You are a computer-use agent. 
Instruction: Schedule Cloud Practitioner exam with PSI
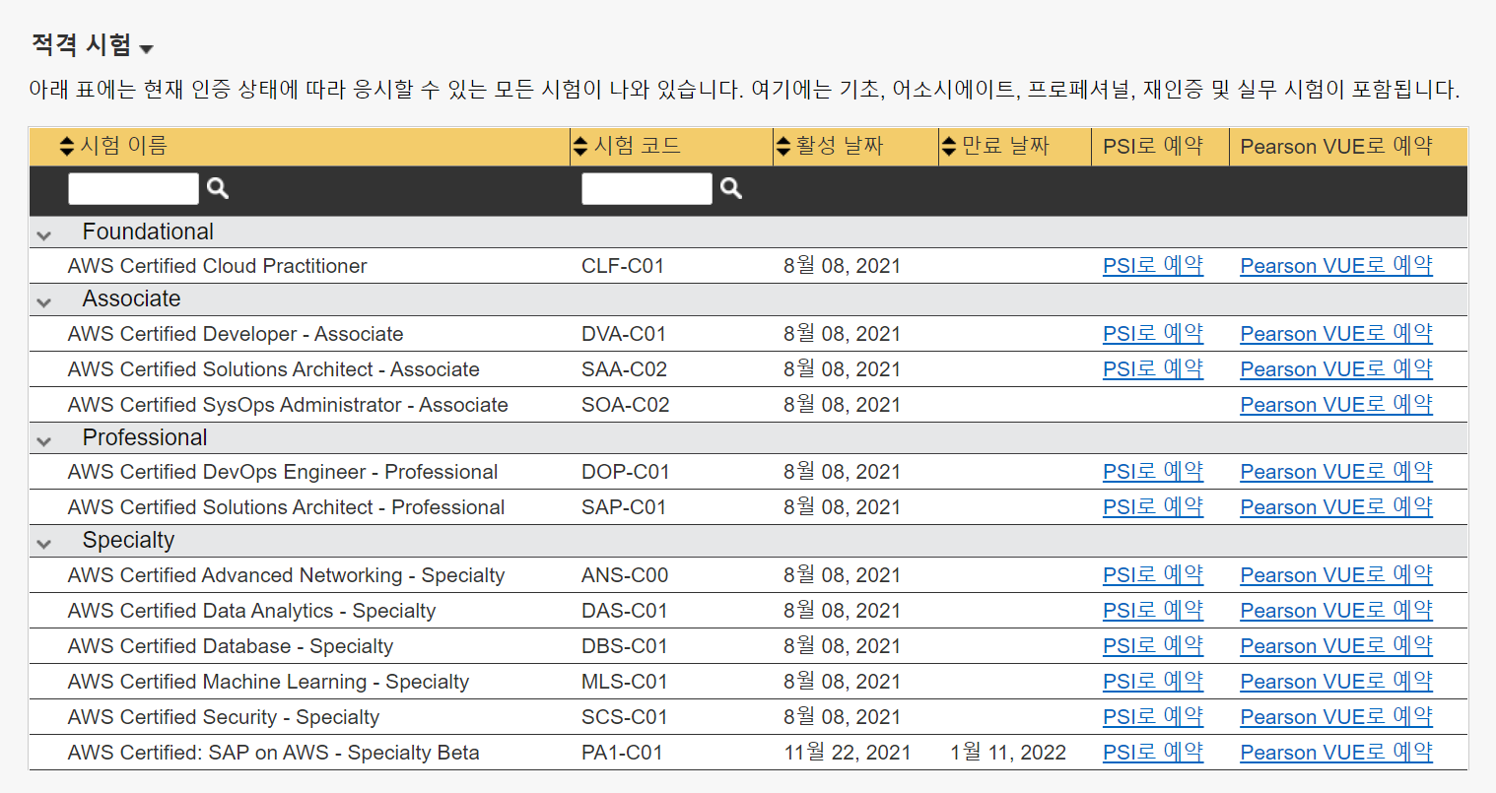1153,266
